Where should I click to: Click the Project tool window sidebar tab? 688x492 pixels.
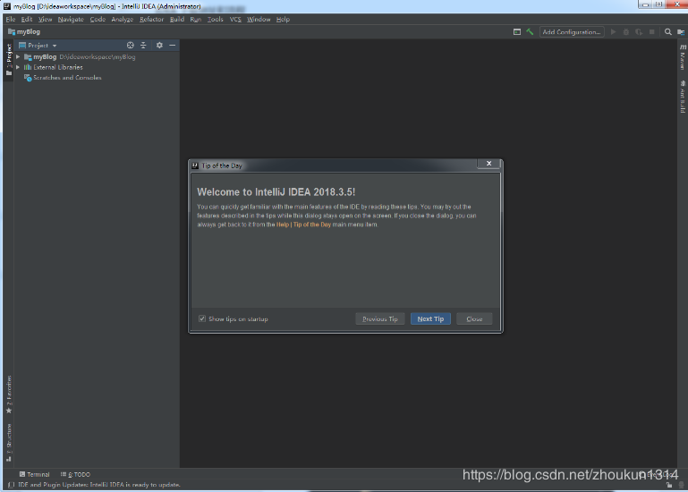[x=9, y=59]
